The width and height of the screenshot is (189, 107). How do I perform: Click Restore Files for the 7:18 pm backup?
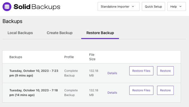141,90
